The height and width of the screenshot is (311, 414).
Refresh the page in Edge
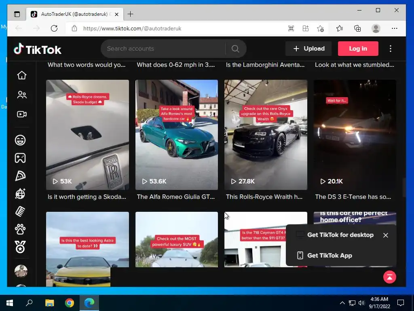[54, 28]
